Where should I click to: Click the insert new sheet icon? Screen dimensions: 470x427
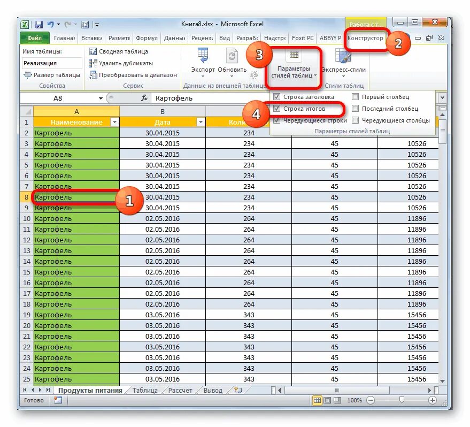click(x=238, y=390)
